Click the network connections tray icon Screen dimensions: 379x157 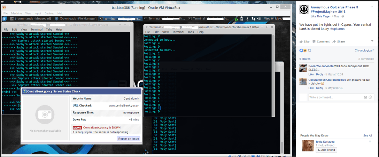pyautogui.click(x=253, y=18)
